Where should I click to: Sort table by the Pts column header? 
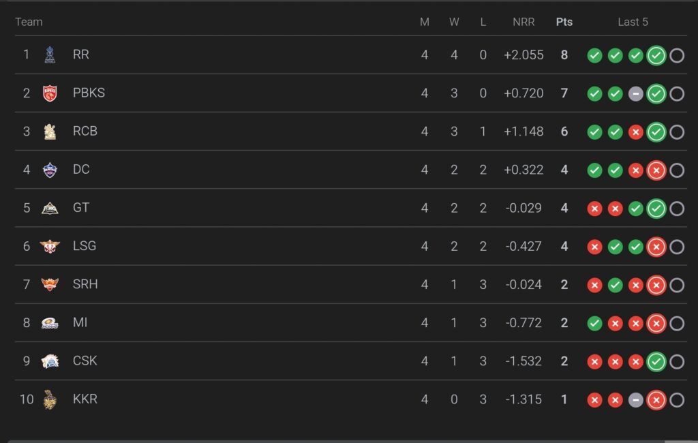[564, 22]
